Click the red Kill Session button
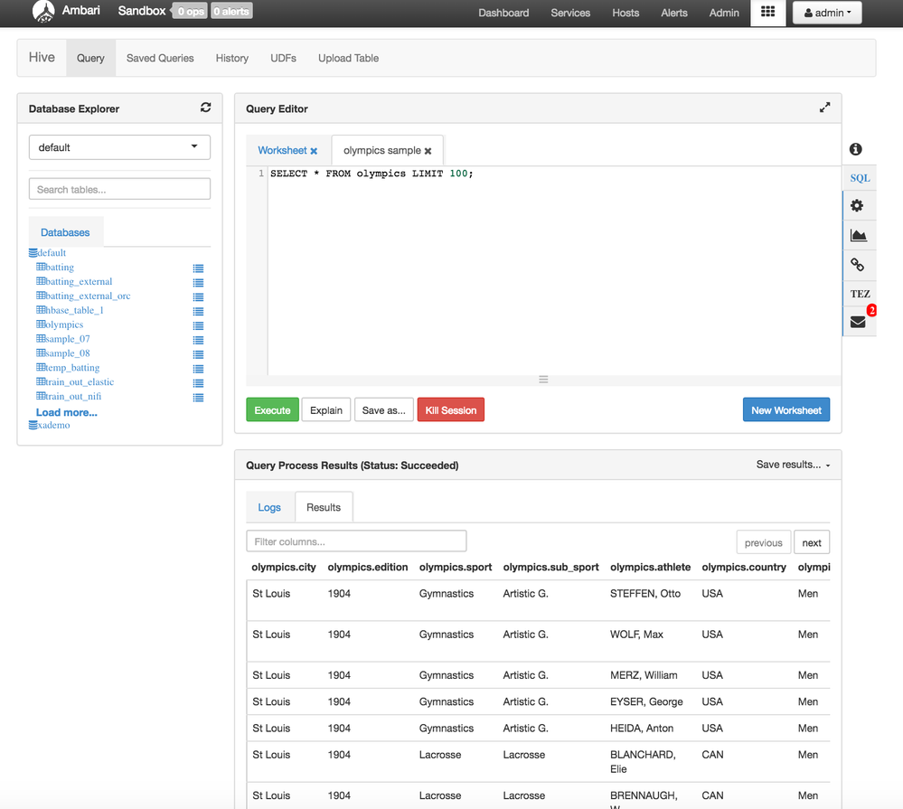The width and height of the screenshot is (903, 809). tap(451, 410)
